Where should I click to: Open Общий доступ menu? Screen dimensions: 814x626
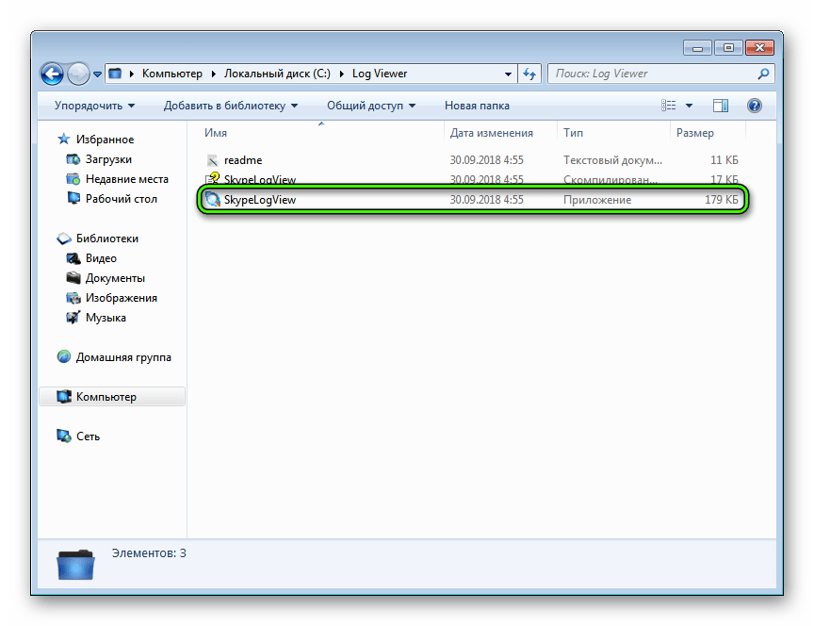371,106
